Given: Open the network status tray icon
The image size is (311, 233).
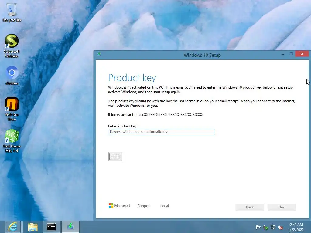Looking at the screenshot, I should click(273, 227).
